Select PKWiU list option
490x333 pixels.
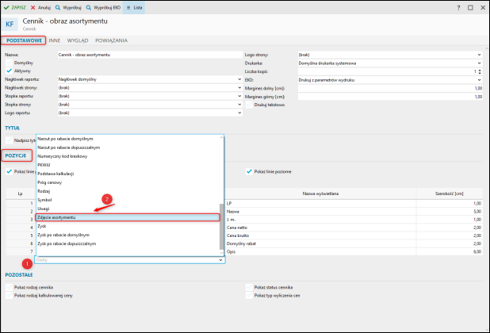(x=128, y=165)
